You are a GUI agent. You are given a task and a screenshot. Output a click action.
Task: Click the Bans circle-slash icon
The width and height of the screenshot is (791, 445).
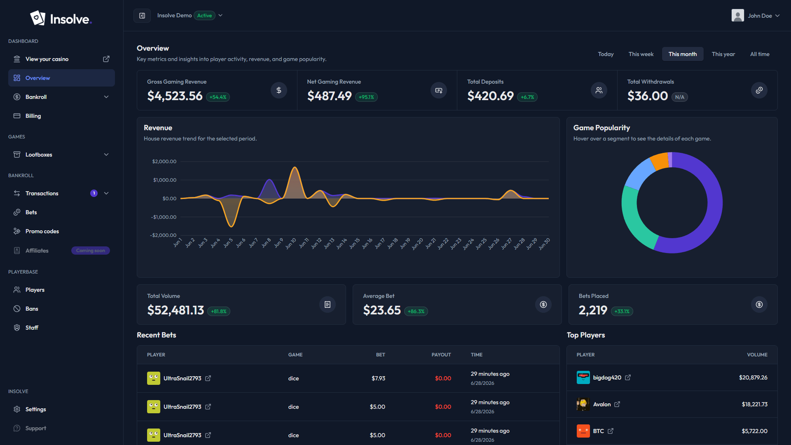pyautogui.click(x=17, y=309)
